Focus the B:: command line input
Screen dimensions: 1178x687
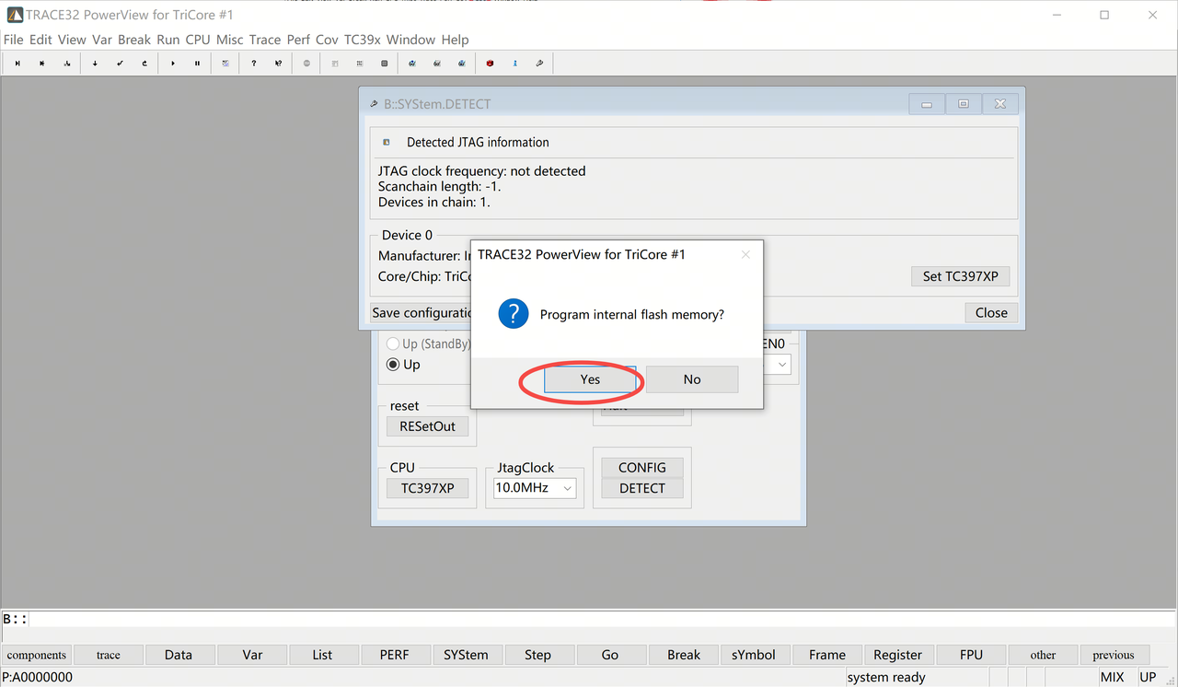pos(603,619)
